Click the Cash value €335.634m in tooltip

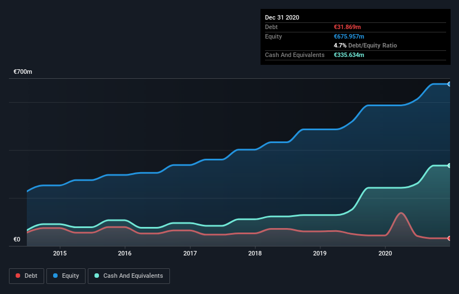349,55
